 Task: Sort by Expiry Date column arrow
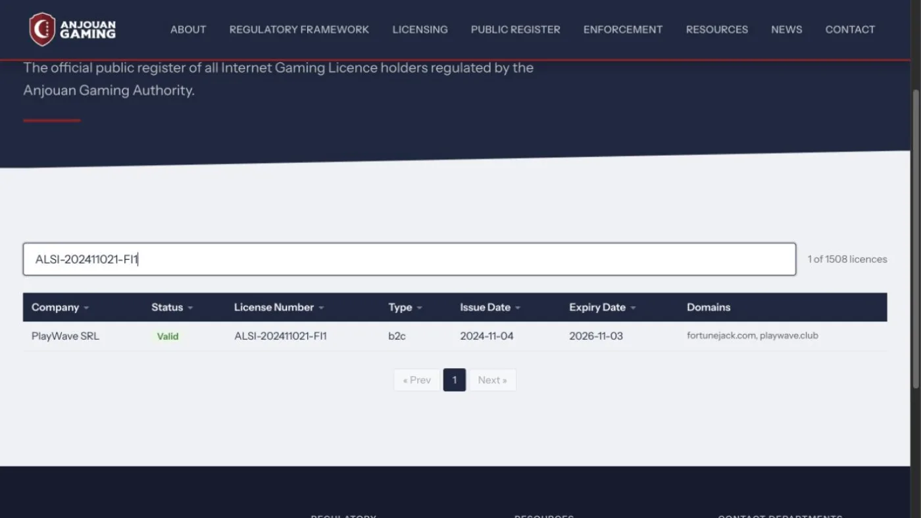click(x=633, y=308)
